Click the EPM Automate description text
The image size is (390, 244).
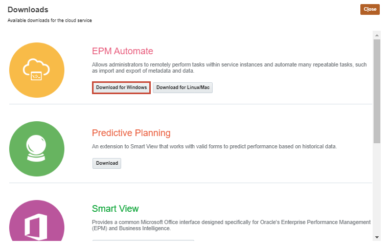[230, 68]
